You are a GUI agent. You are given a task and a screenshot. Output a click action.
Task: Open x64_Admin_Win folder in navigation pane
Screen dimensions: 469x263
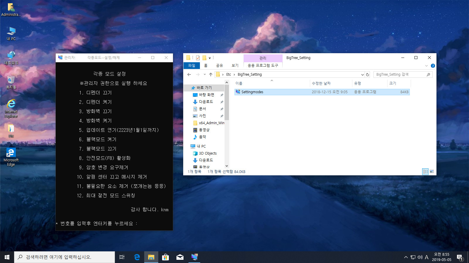212,123
